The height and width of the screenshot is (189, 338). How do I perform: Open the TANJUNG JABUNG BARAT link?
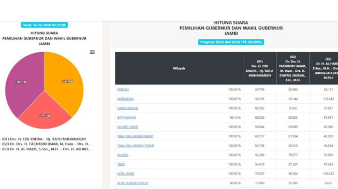(136, 136)
